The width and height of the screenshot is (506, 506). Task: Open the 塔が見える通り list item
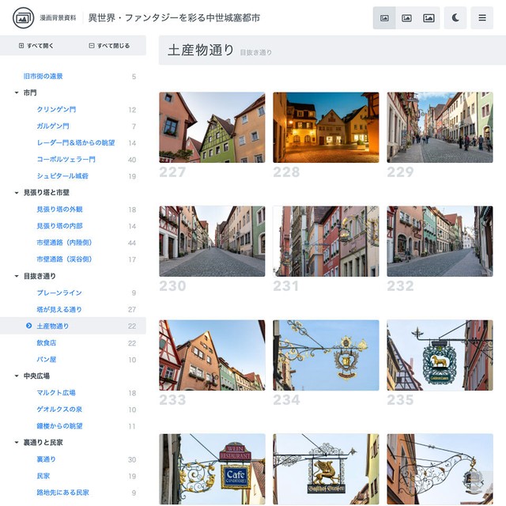coord(59,309)
